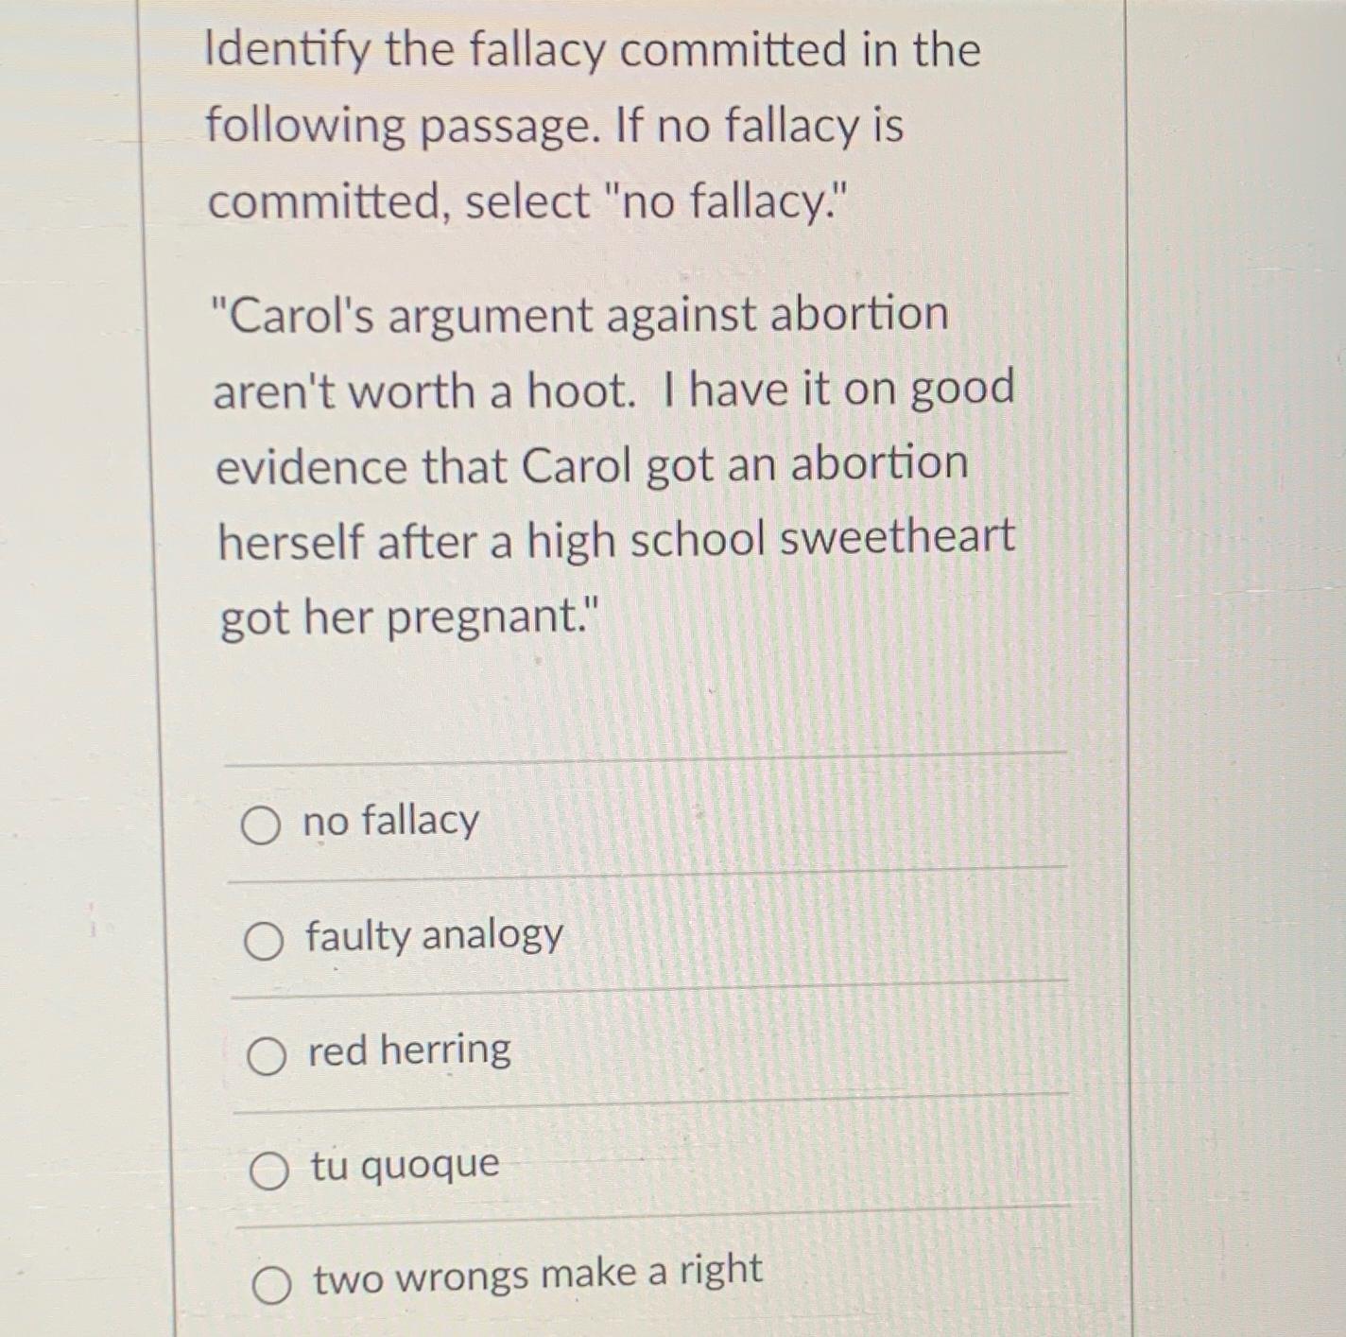Click the "no fallacy" answer label
1346x1337 pixels.
[388, 822]
